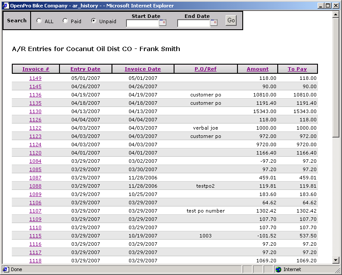
Task: Sort by P.O/Ref column header
Action: [206, 69]
